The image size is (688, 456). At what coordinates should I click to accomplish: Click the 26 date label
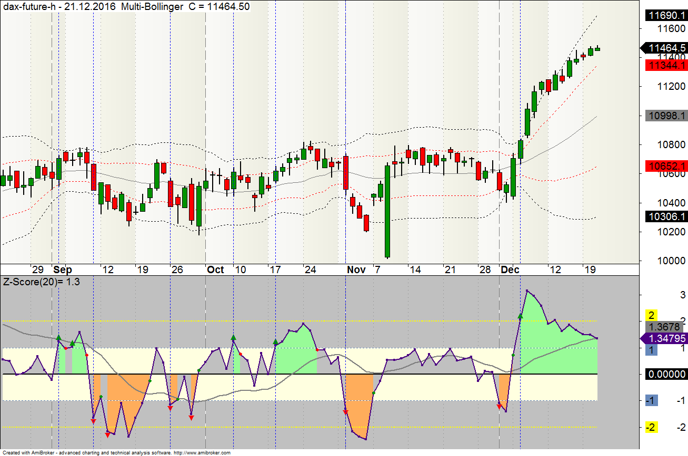[x=177, y=270]
